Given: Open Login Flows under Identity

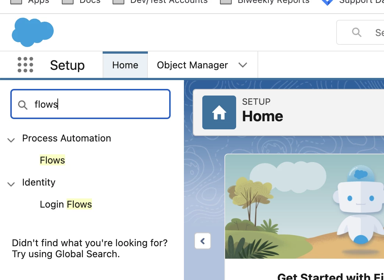Looking at the screenshot, I should (x=66, y=204).
